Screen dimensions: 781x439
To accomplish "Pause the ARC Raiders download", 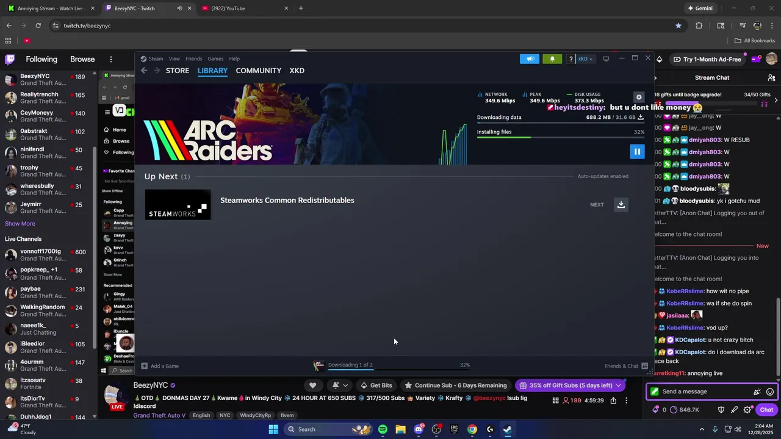I will 637,152.
